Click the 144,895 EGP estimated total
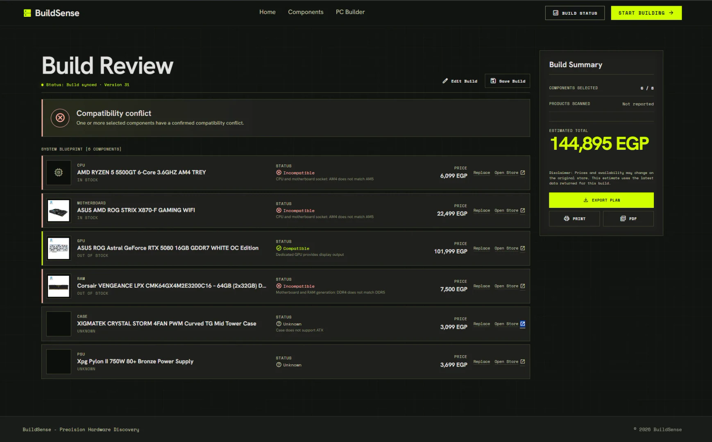This screenshot has height=442, width=712. [x=599, y=144]
